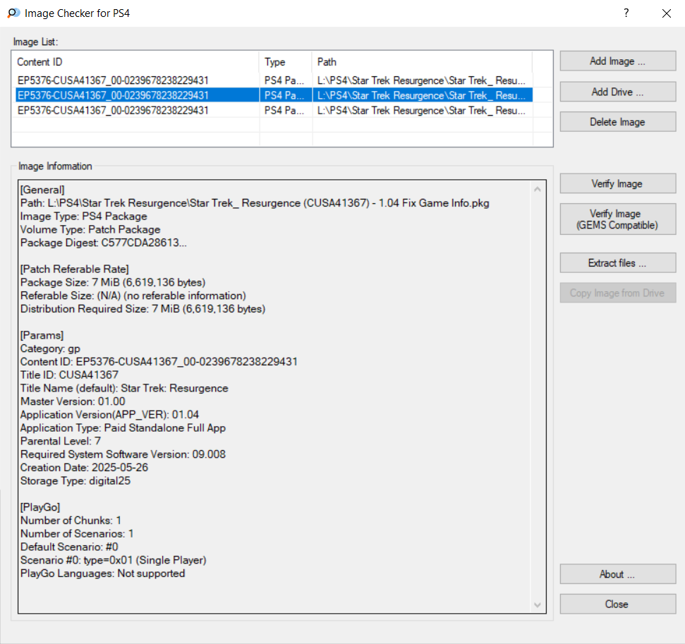Click the Category: gp line
Viewport: 685px width, 644px height.
pos(50,348)
